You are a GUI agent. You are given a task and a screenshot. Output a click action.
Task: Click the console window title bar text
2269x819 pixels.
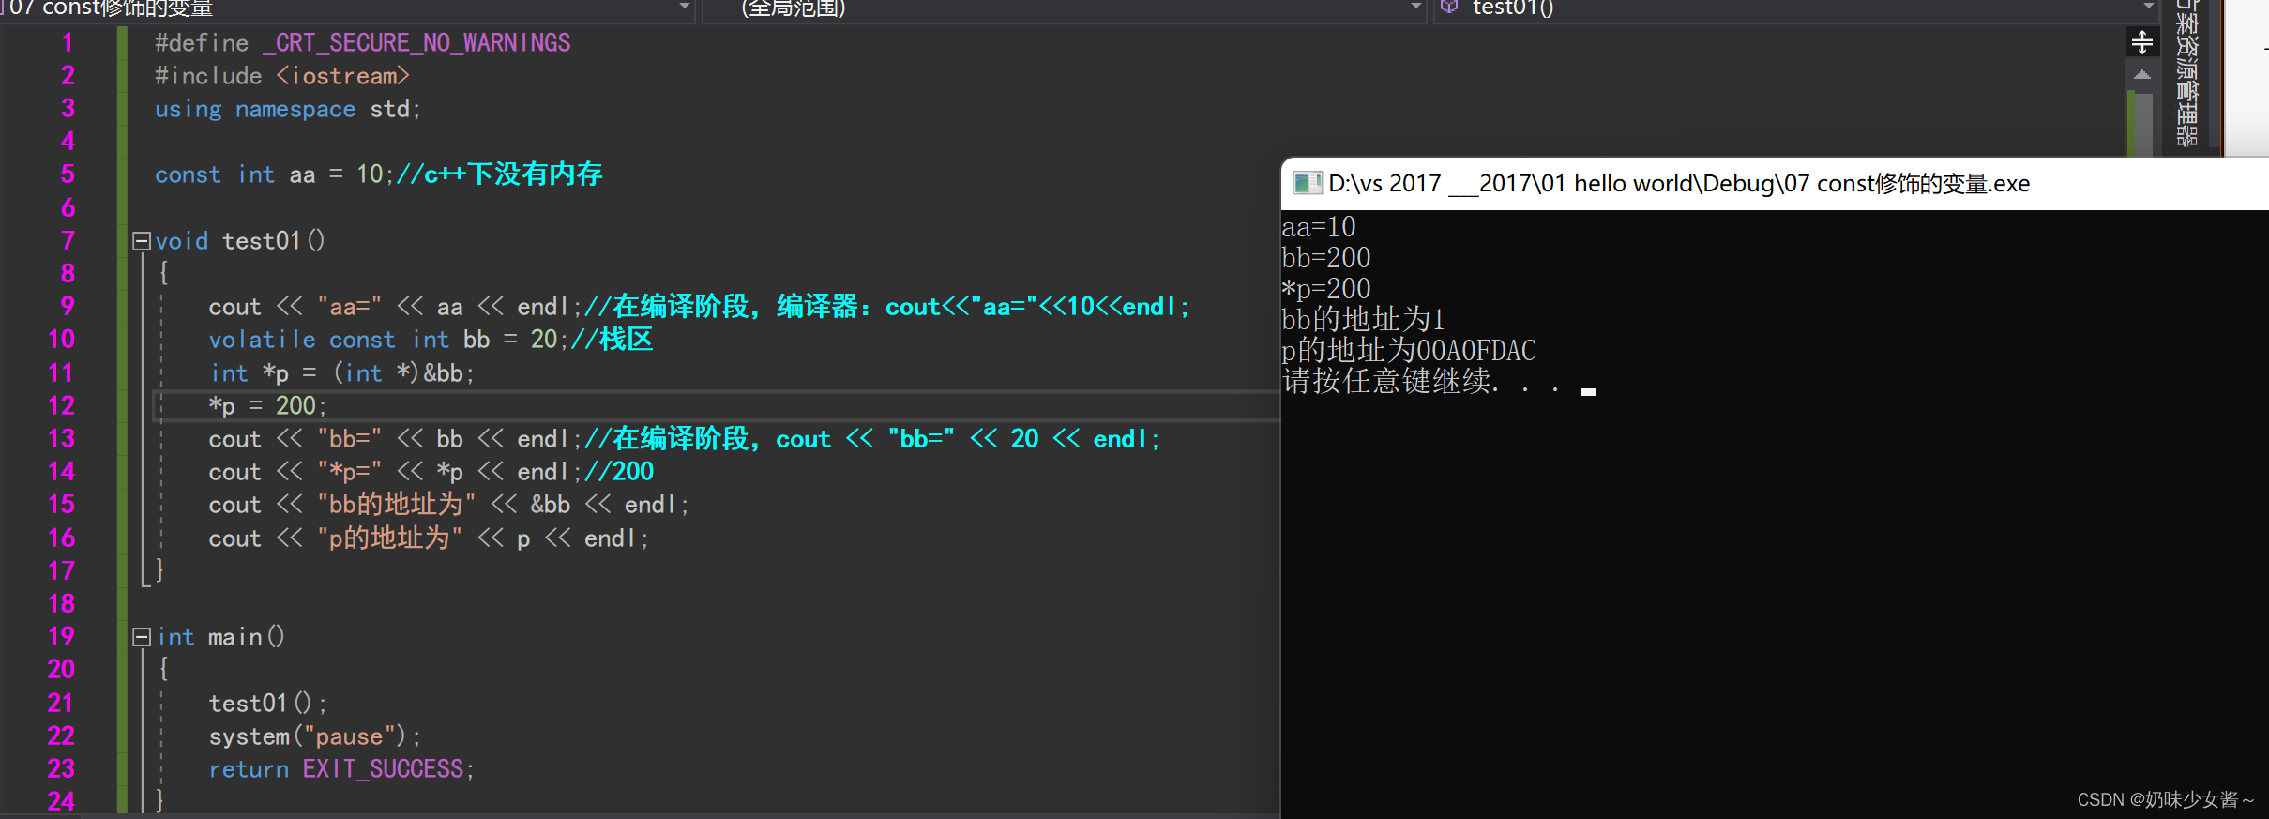(x=1679, y=184)
